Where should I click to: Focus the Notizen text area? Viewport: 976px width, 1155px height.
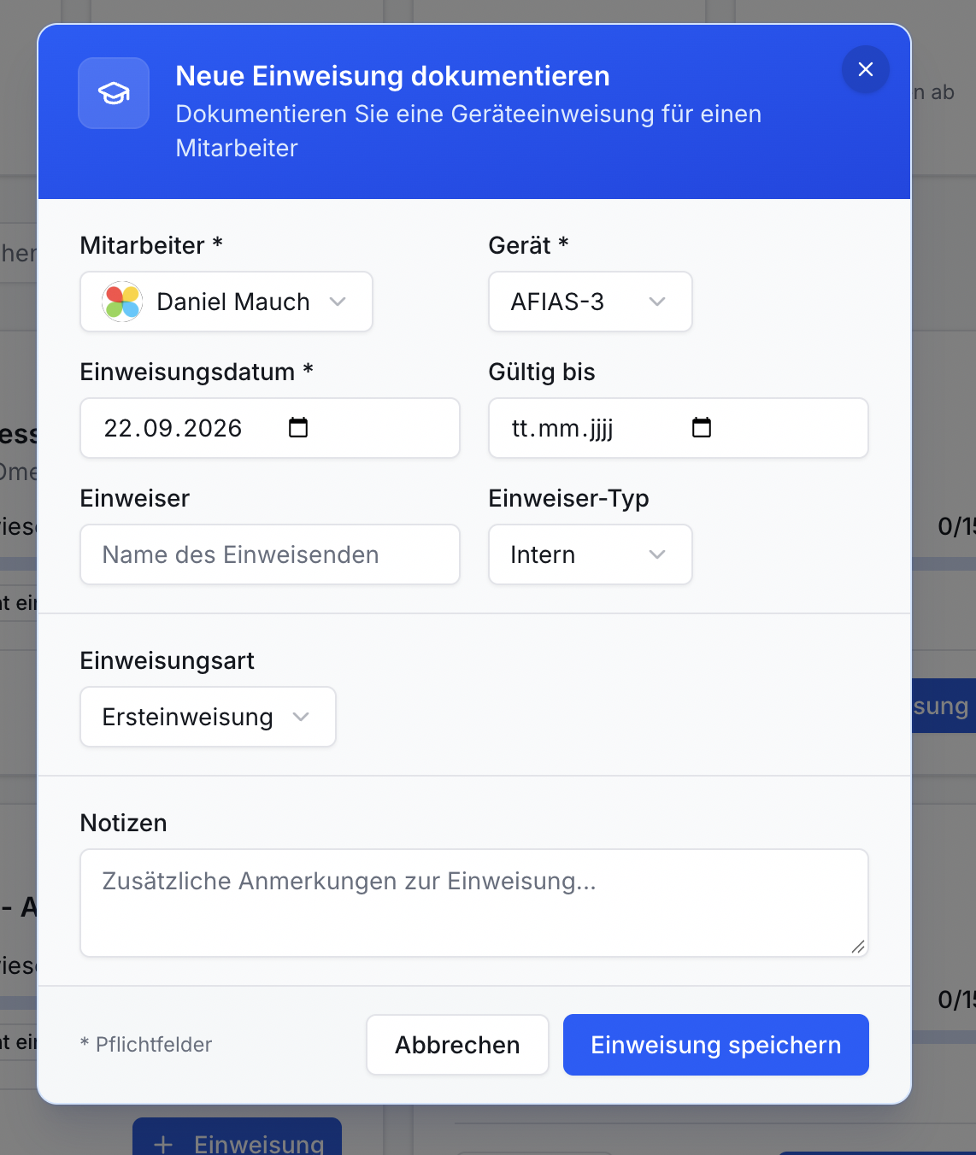(474, 903)
